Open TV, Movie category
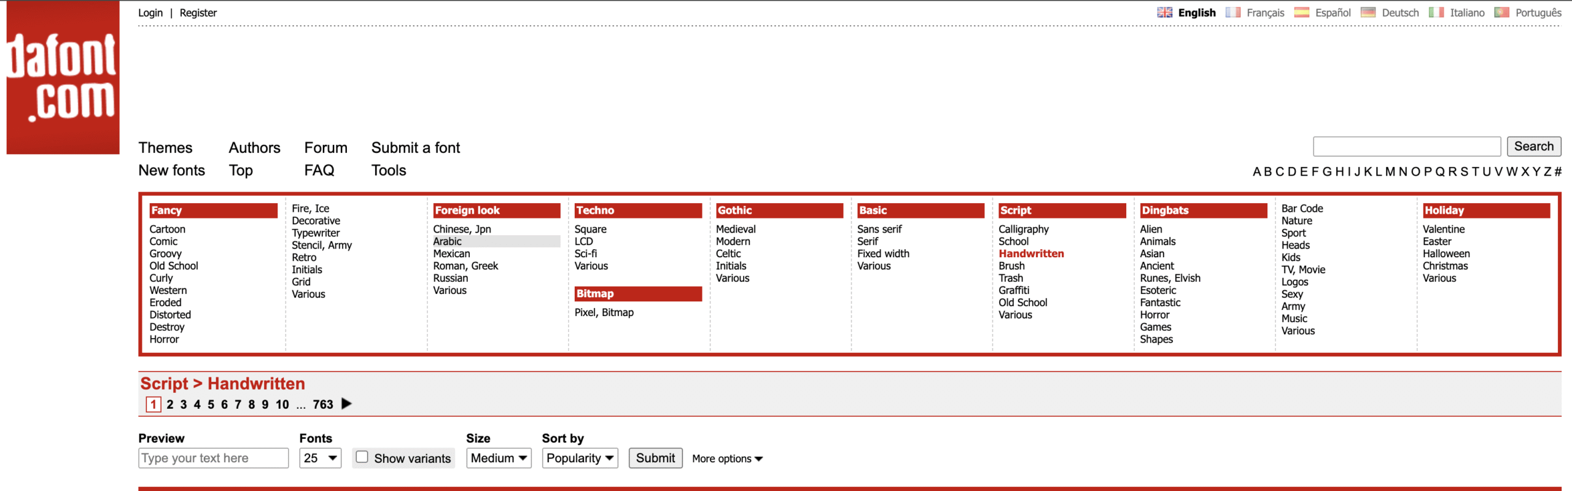 (1303, 270)
